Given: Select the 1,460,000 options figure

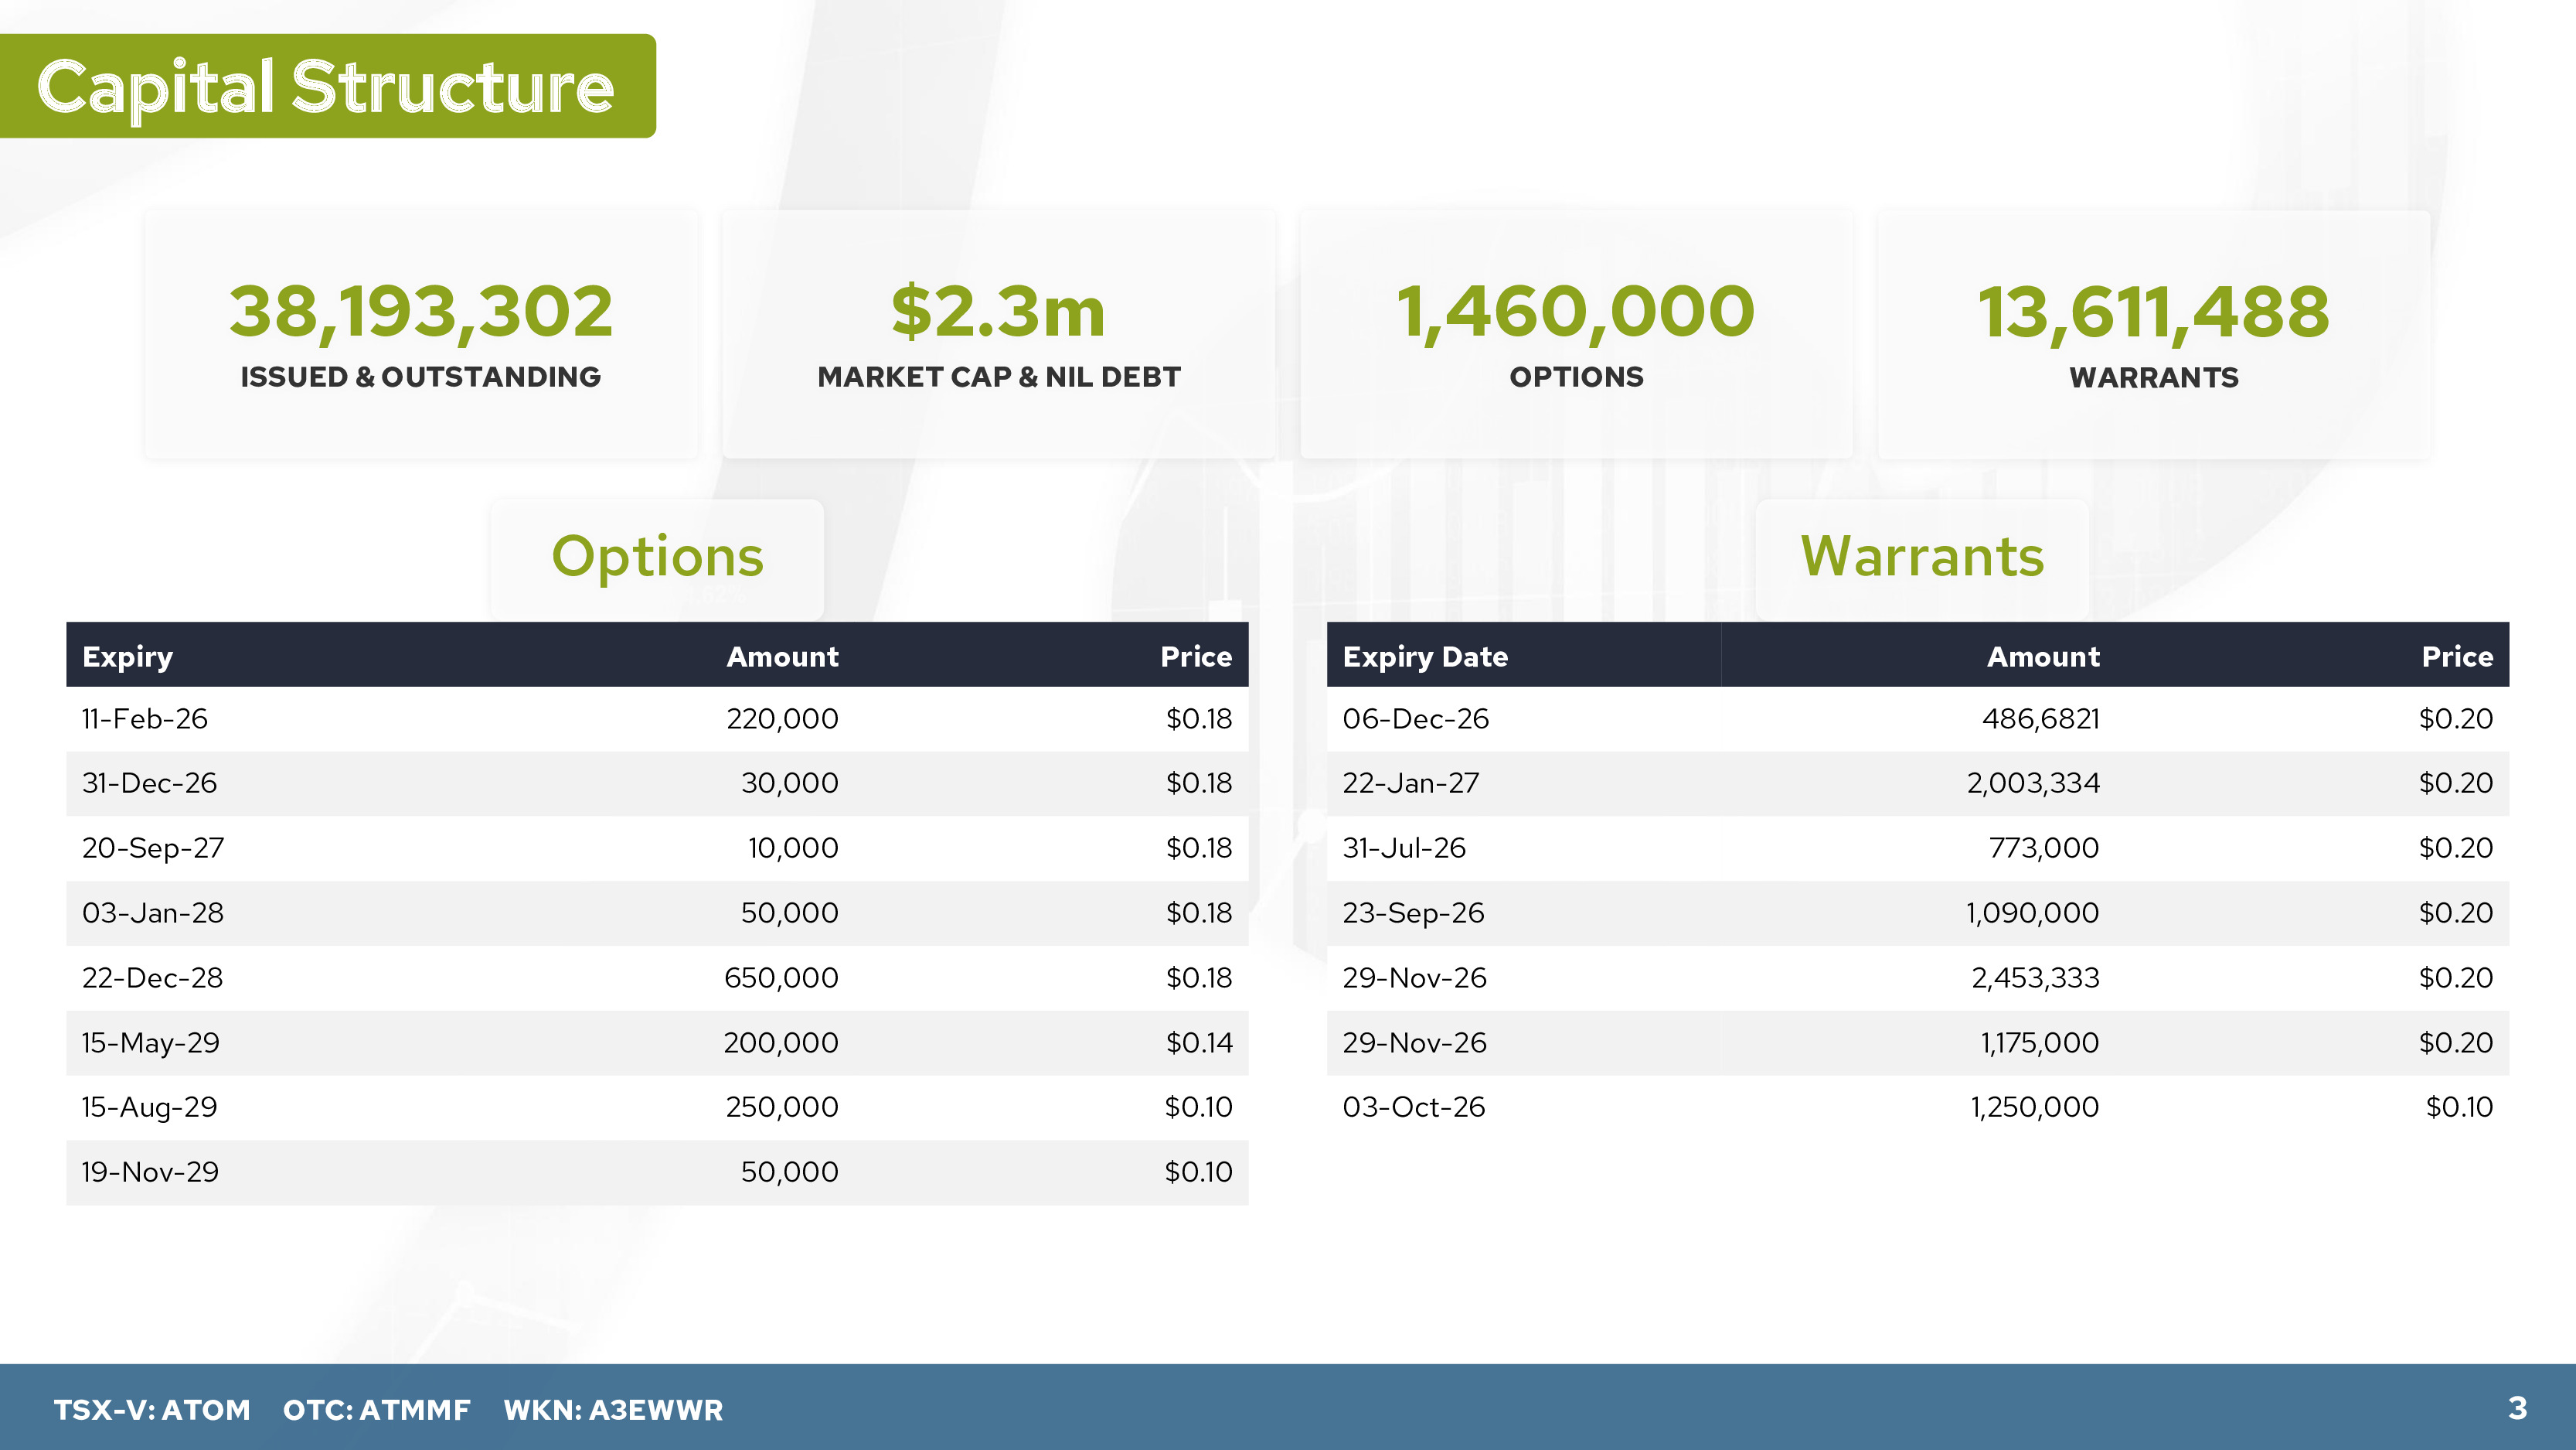Looking at the screenshot, I should tap(1575, 311).
